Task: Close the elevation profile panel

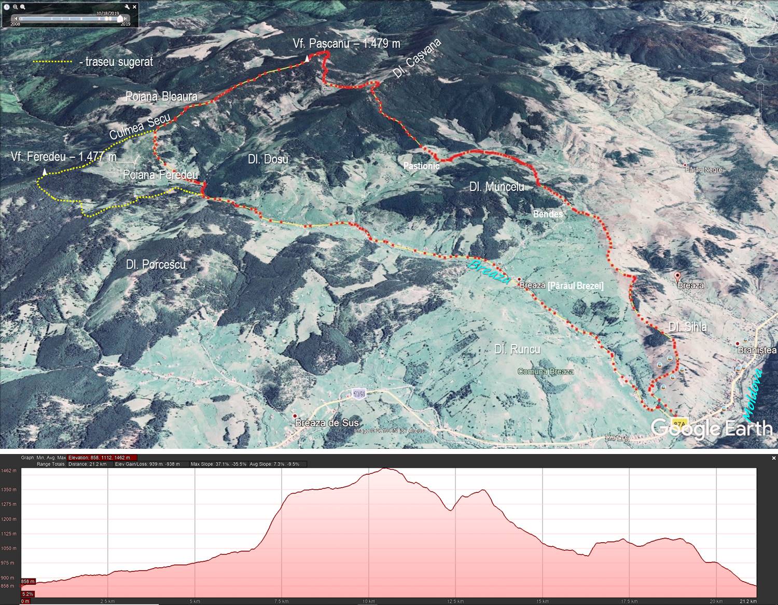Action: point(773,458)
